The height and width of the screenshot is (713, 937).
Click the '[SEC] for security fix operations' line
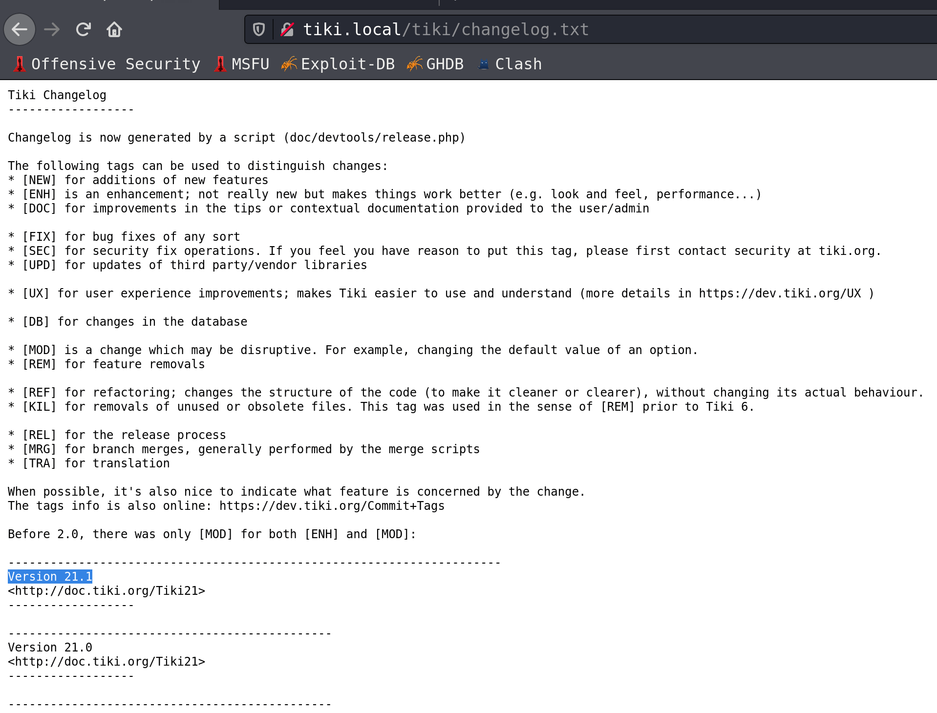click(x=445, y=251)
